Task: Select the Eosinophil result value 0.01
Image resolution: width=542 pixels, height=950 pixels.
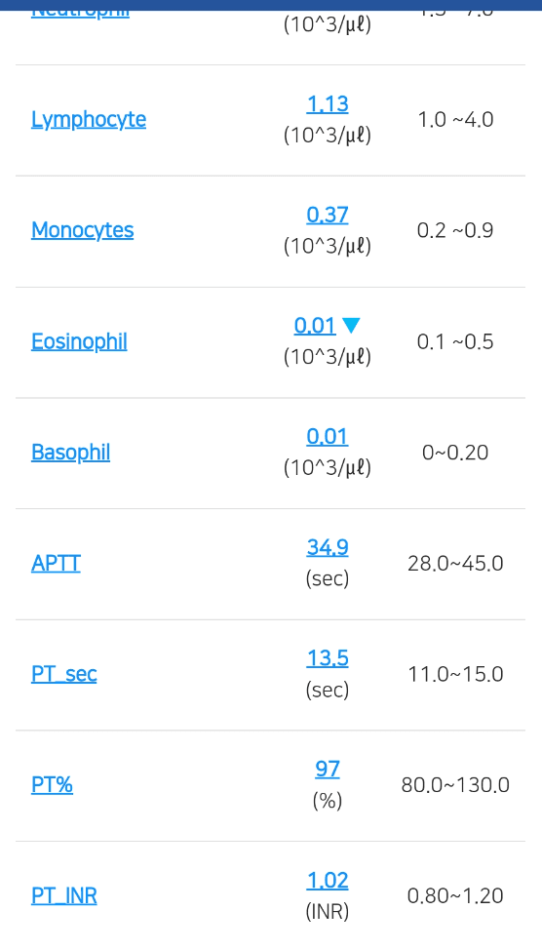Action: (x=315, y=326)
